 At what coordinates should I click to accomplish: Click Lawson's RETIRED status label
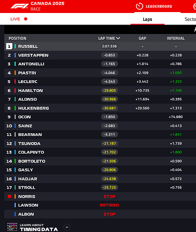[109, 205]
